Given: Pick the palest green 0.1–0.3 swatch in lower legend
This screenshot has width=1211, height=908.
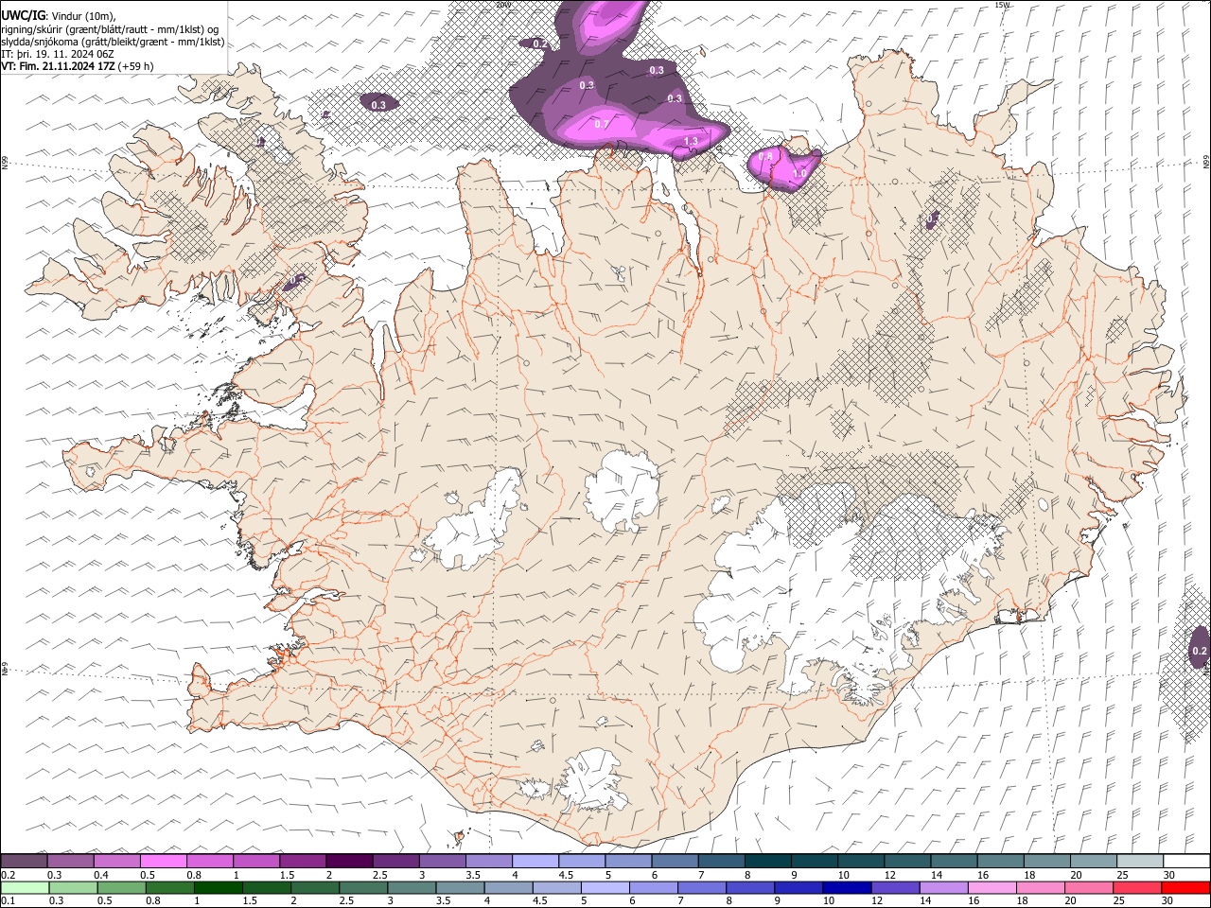Looking at the screenshot, I should (26, 887).
